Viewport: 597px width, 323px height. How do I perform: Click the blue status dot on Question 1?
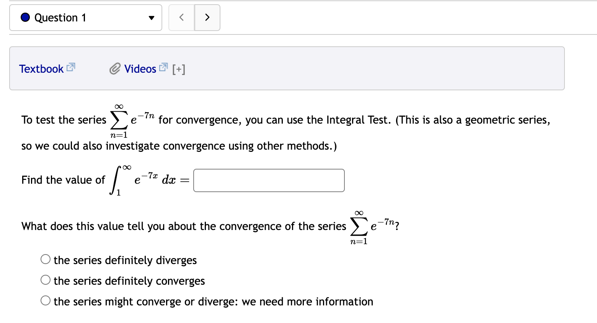[x=24, y=17]
